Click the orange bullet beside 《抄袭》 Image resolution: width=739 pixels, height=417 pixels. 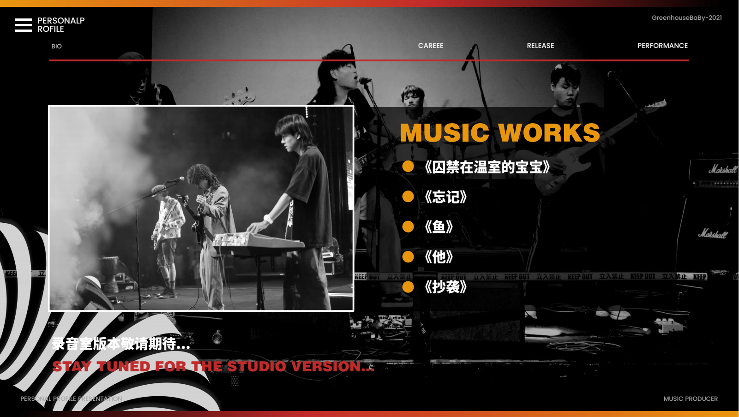[408, 287]
